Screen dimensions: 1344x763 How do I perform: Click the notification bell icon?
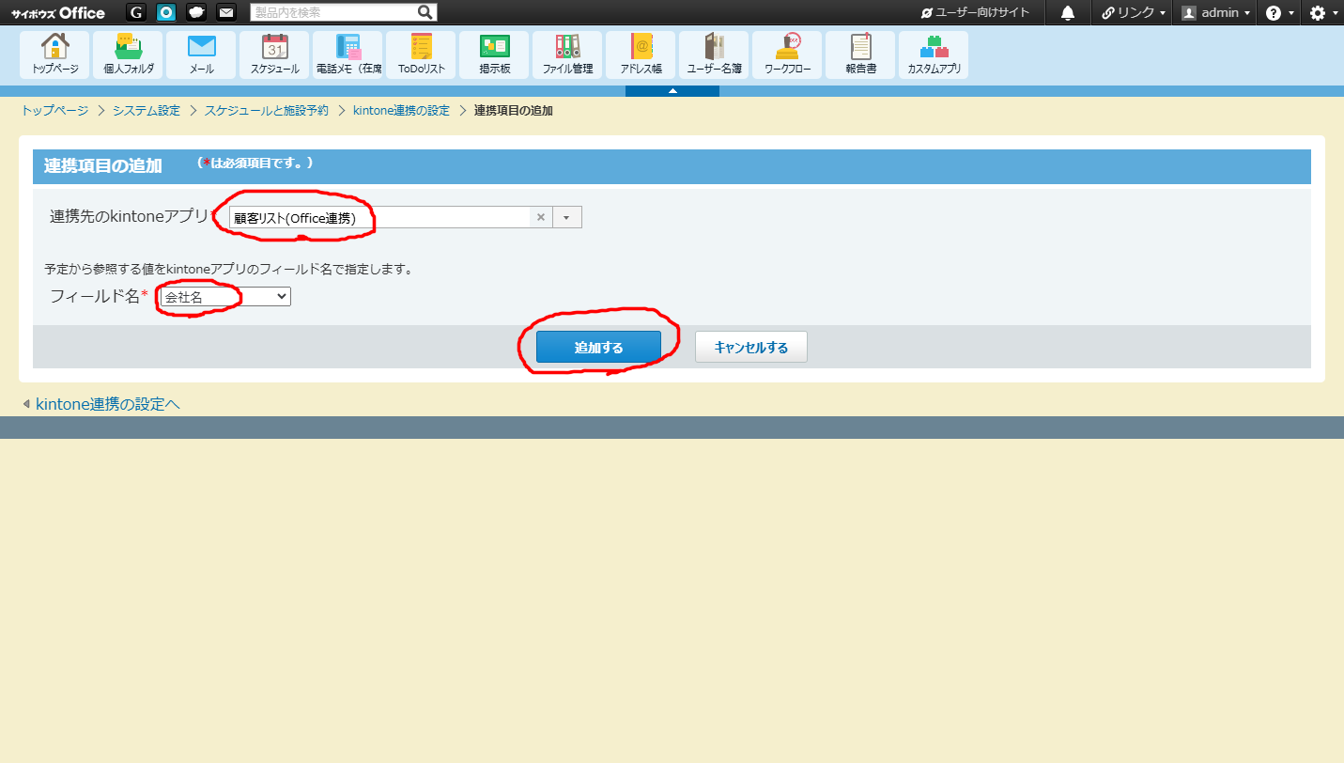click(x=1068, y=12)
